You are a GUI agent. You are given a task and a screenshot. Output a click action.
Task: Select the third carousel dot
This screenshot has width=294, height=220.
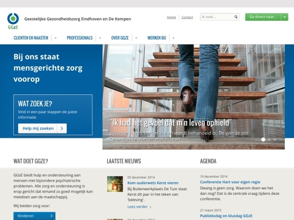[275, 139]
